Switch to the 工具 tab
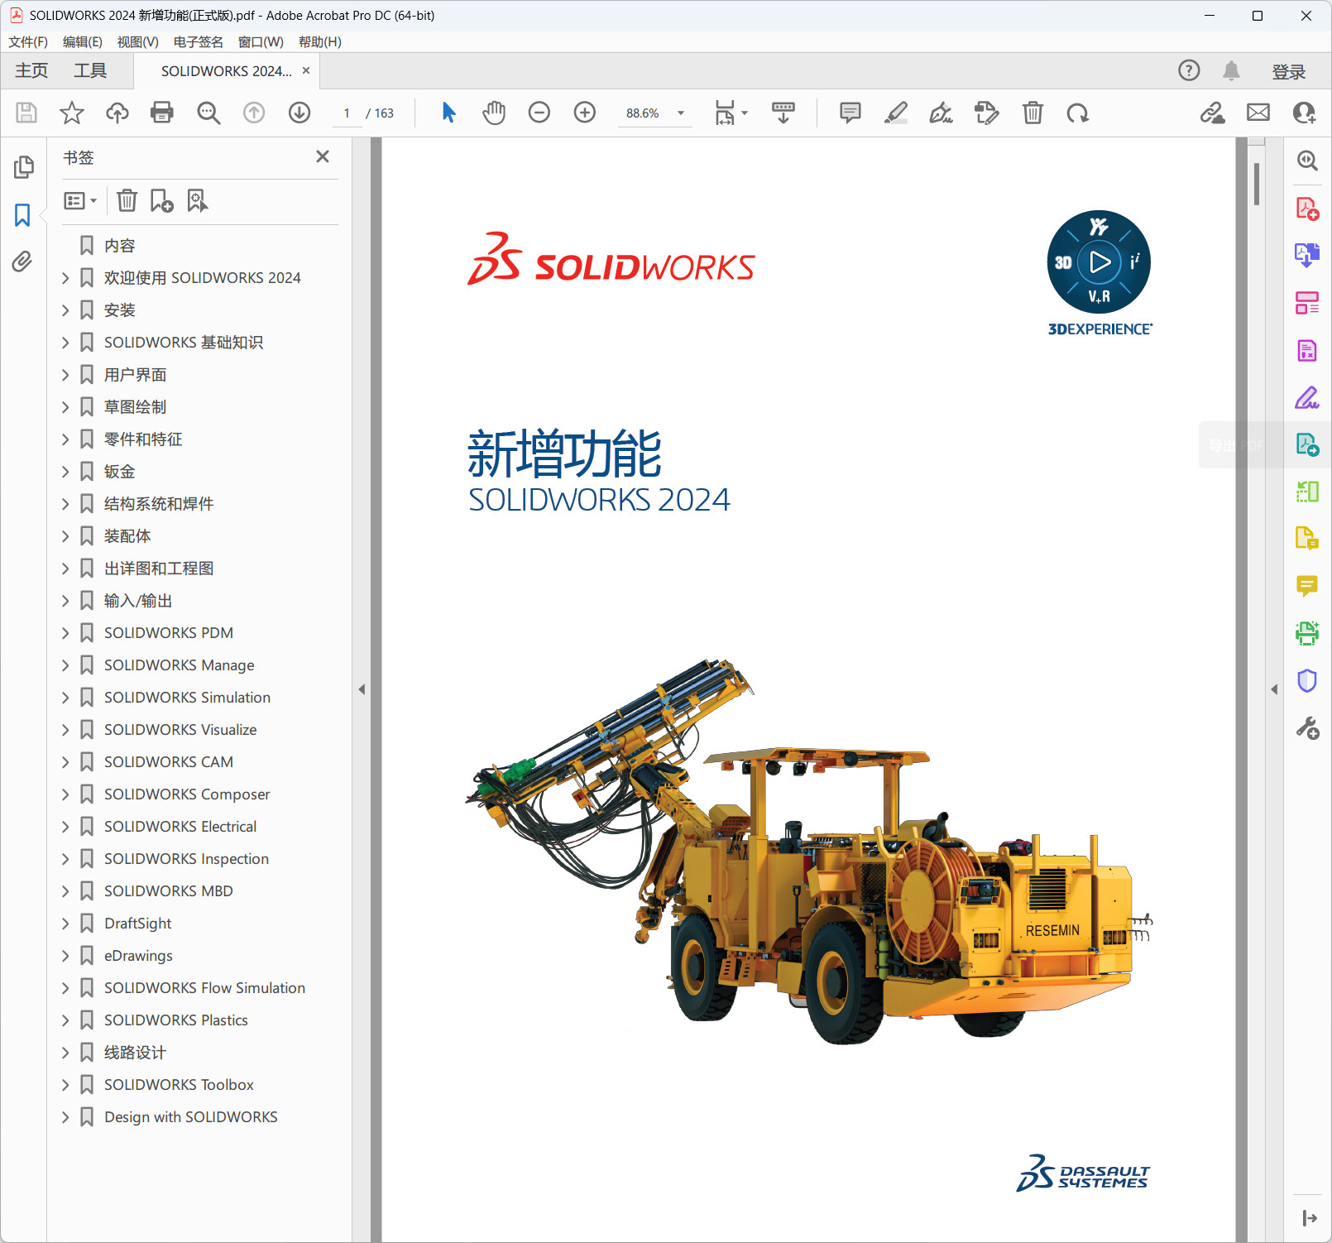This screenshot has height=1243, width=1332. (x=90, y=71)
